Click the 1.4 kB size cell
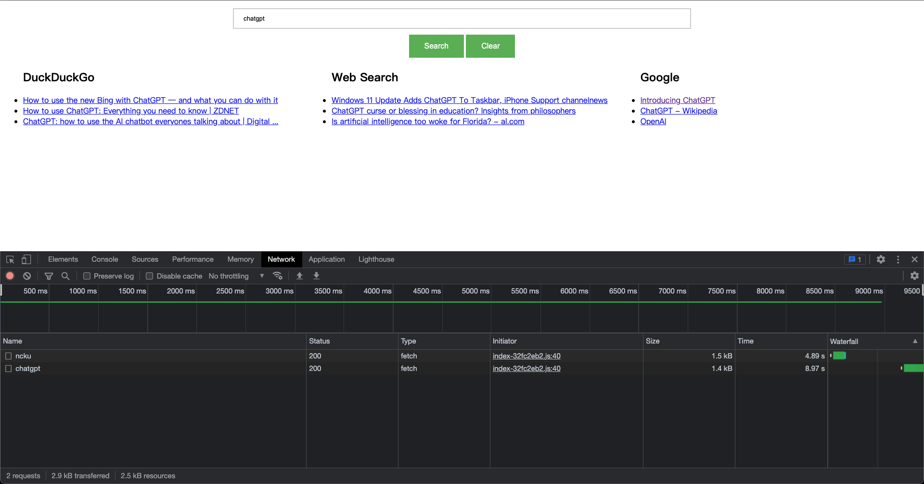The height and width of the screenshot is (484, 924). (x=722, y=369)
